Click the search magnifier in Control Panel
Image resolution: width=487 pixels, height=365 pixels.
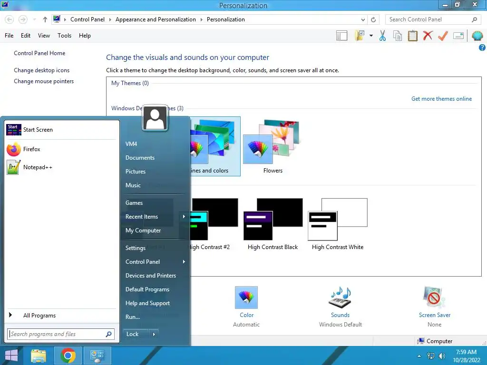click(474, 19)
